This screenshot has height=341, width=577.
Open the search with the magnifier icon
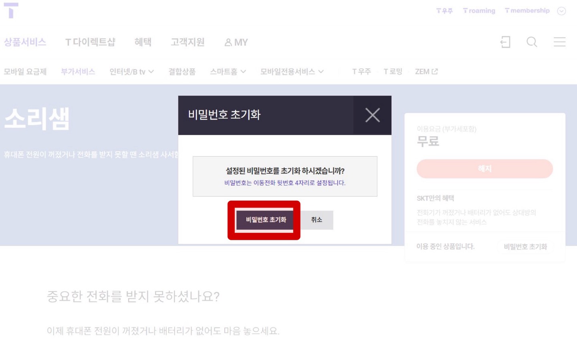[532, 42]
